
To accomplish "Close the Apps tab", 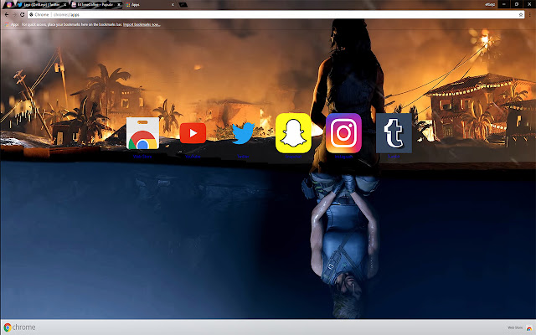I will point(173,5).
